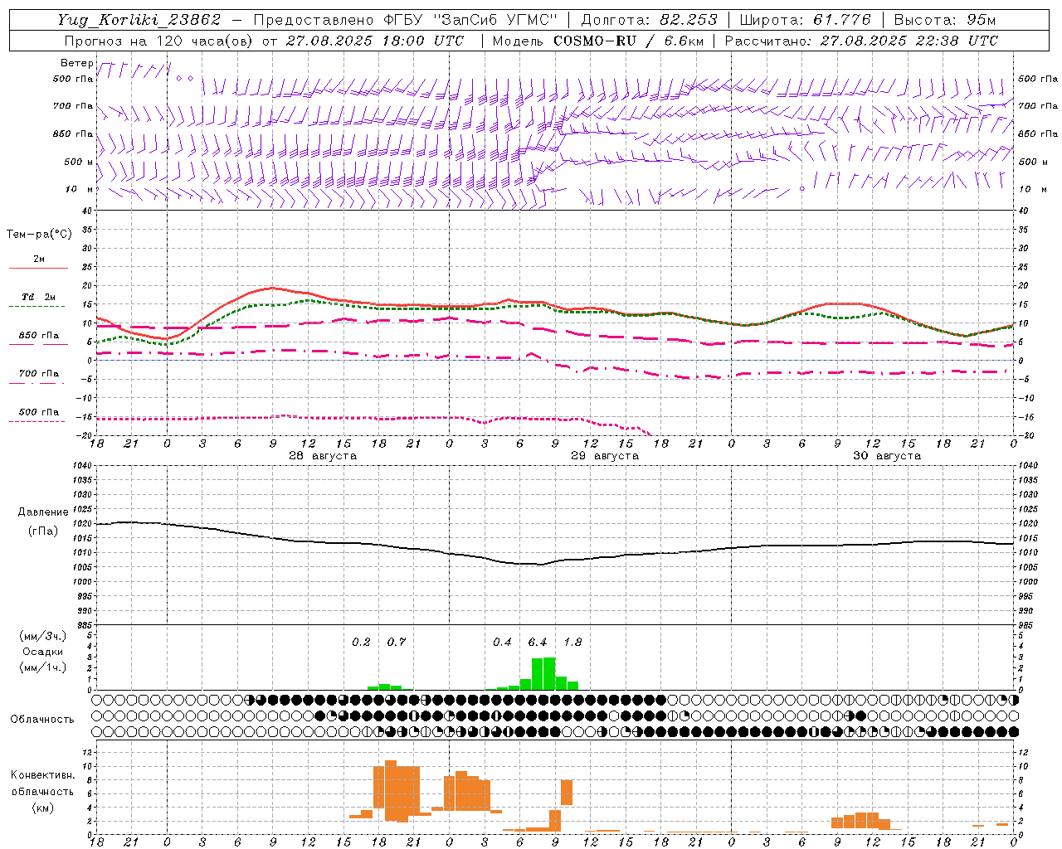Image resolution: width=1062 pixels, height=849 pixels.
Task: Click the (мм/1ч.) unit label
Action: [x=43, y=667]
